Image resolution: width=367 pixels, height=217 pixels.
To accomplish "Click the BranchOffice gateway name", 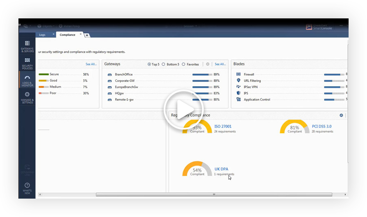I will point(124,74).
